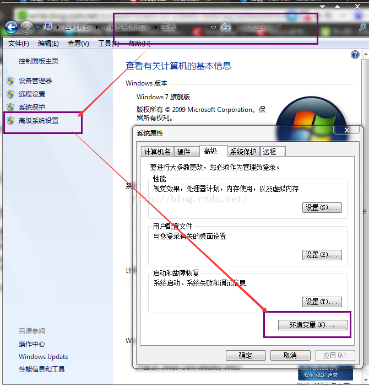This screenshot has height=386, width=369.
Task: Click the vertical scrollbar grip handle
Action: [366, 211]
